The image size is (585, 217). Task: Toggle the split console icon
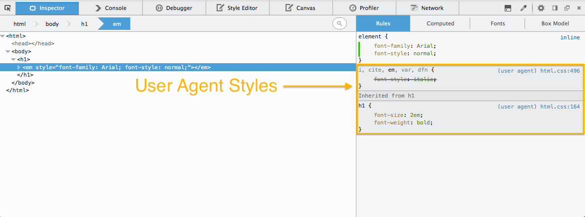tap(508, 8)
